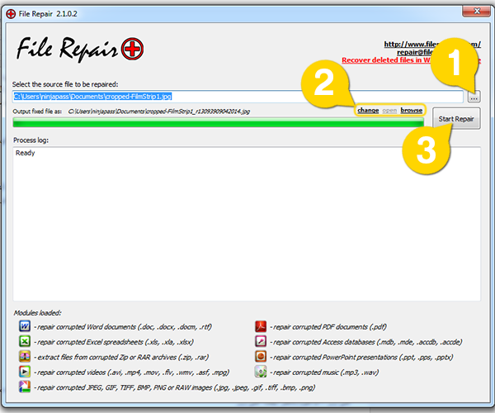Click the Excel spreadsheets module icon
The height and width of the screenshot is (413, 495).
point(25,341)
